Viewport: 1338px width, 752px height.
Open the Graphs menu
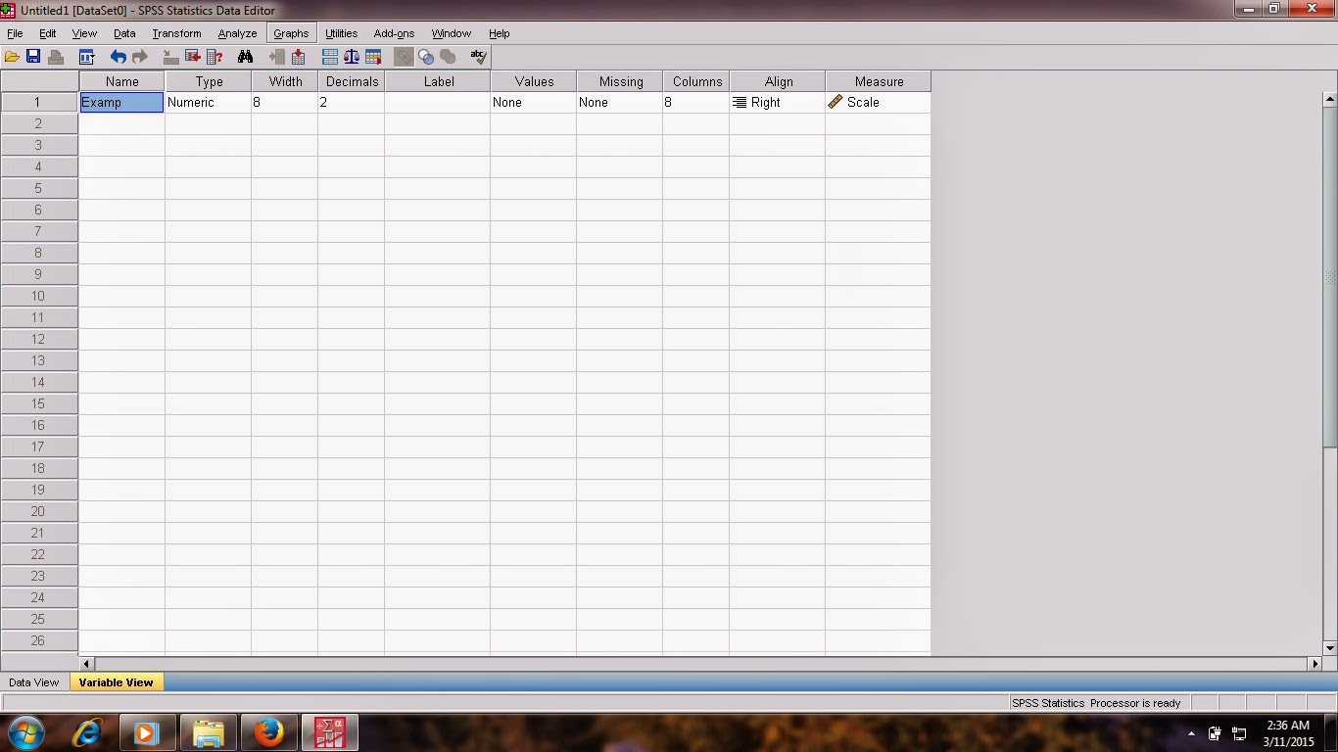(290, 32)
